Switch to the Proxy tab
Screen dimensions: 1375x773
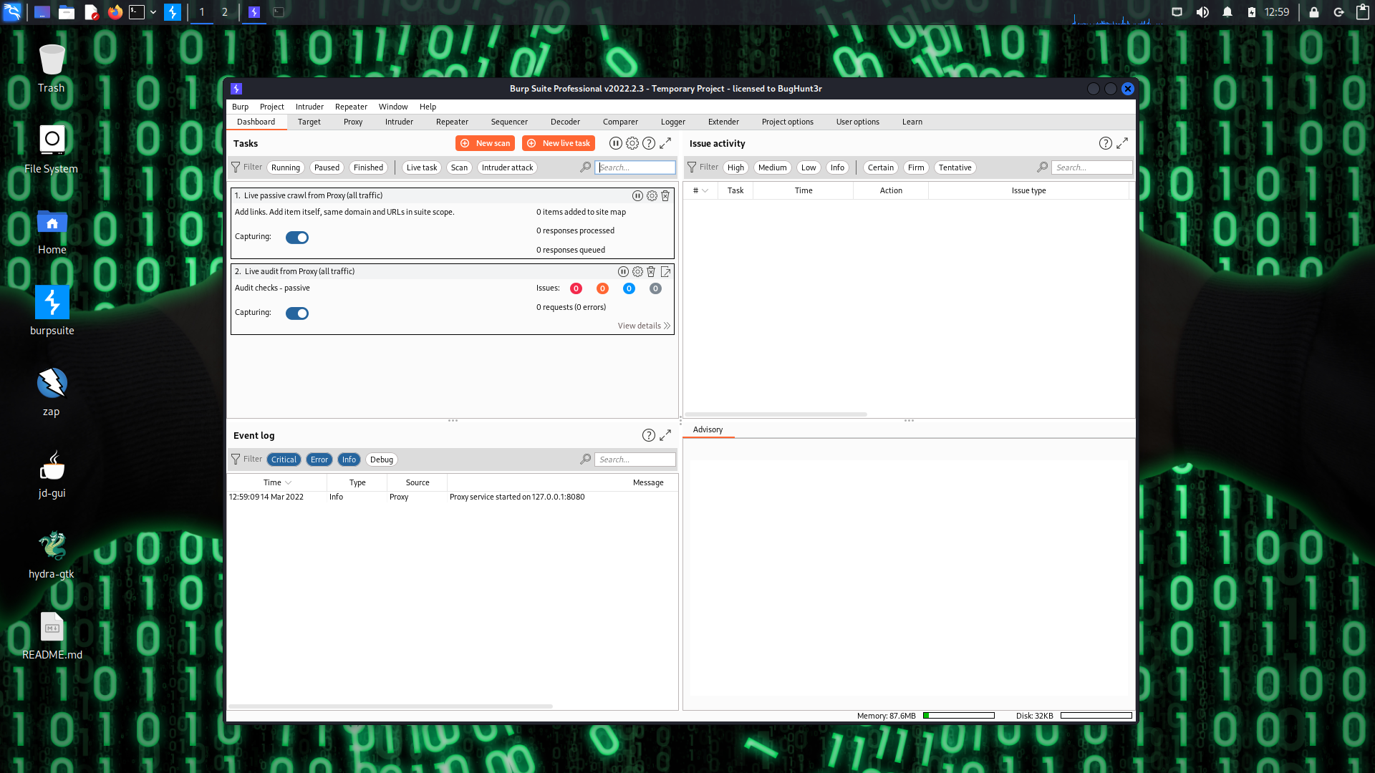353,122
